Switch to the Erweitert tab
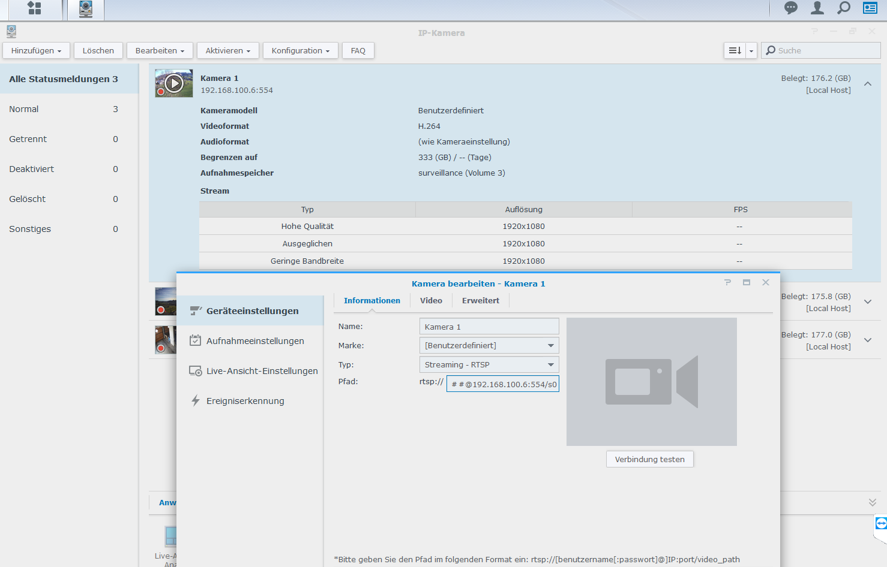887x567 pixels. tap(480, 301)
